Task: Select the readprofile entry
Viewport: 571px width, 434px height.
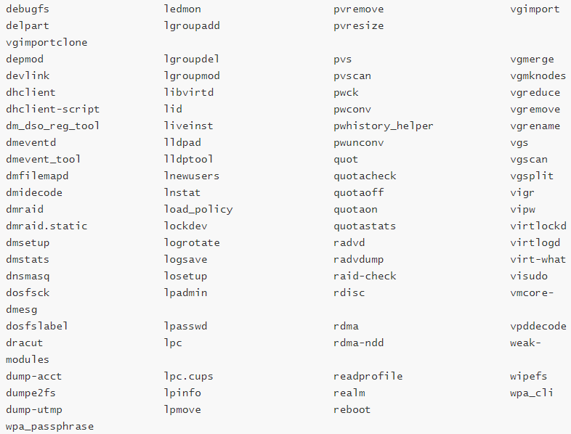Action: point(368,376)
